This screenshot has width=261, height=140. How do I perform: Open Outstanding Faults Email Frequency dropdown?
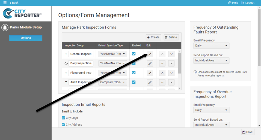[211, 46]
